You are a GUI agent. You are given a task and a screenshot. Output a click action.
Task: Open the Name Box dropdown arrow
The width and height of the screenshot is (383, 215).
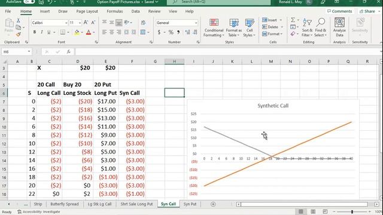coord(29,52)
